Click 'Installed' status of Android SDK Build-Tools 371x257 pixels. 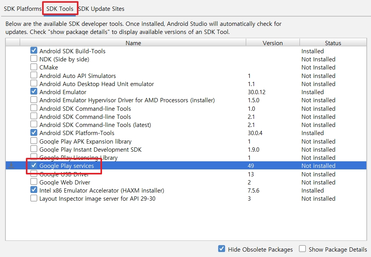(312, 51)
